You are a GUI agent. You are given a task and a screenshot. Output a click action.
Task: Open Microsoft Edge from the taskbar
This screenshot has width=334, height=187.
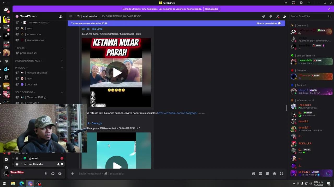(21, 184)
